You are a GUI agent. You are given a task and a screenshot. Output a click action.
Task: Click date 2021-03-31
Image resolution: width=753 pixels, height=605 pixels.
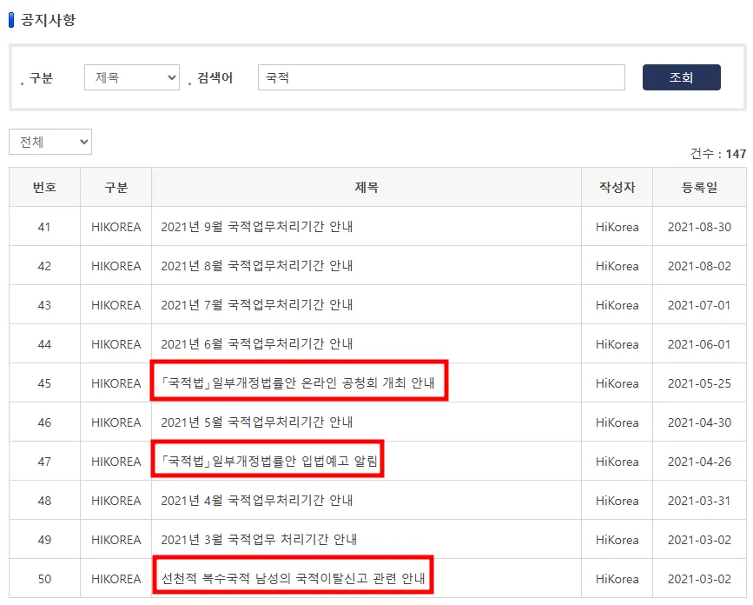[x=699, y=502]
